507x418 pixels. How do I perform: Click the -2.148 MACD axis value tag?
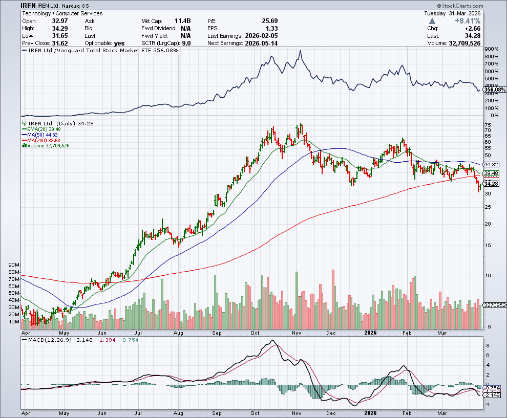[x=492, y=395]
